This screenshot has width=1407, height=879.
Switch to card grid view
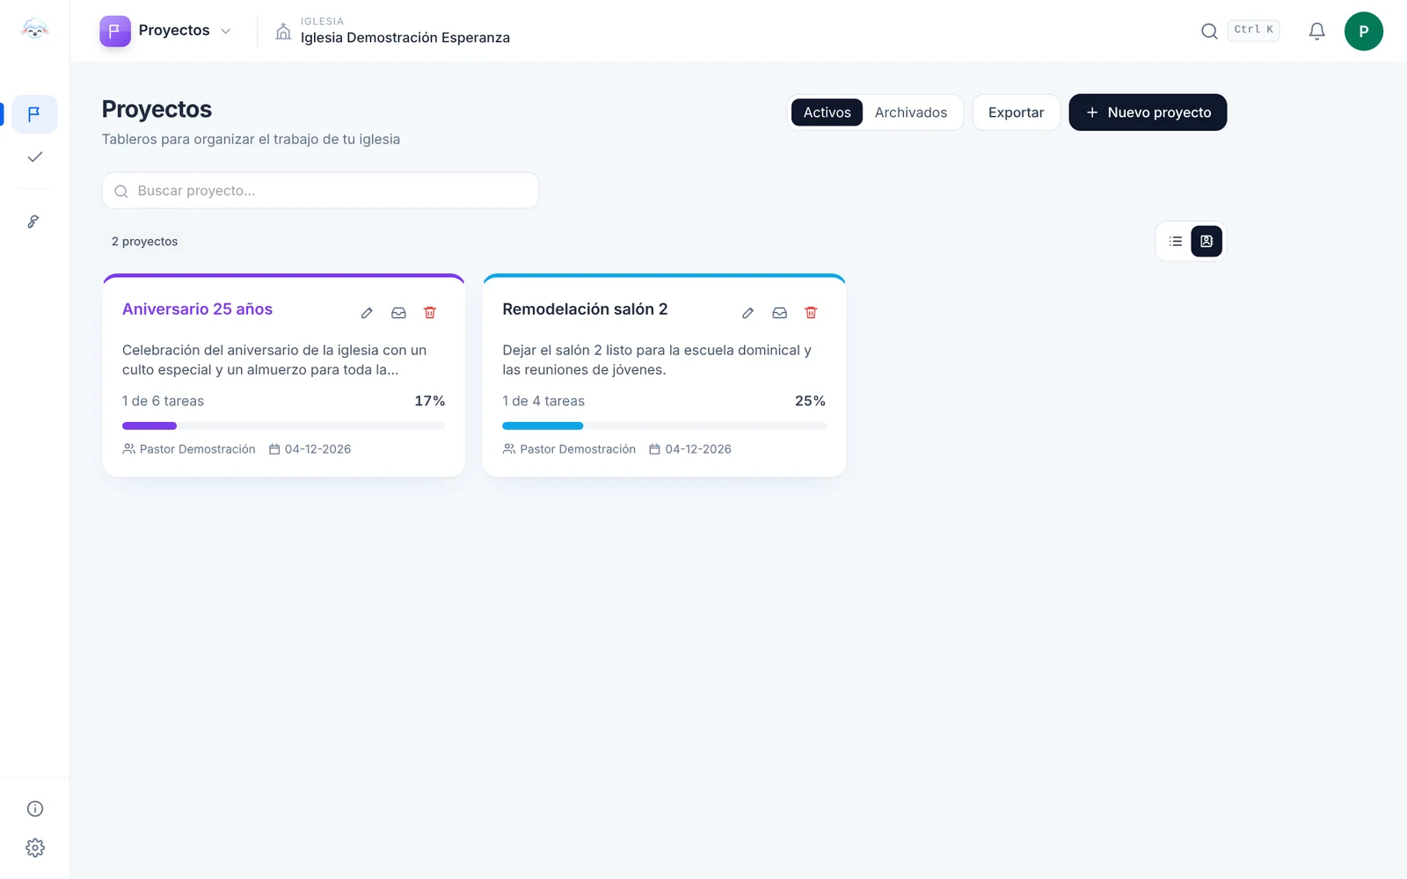(x=1207, y=241)
